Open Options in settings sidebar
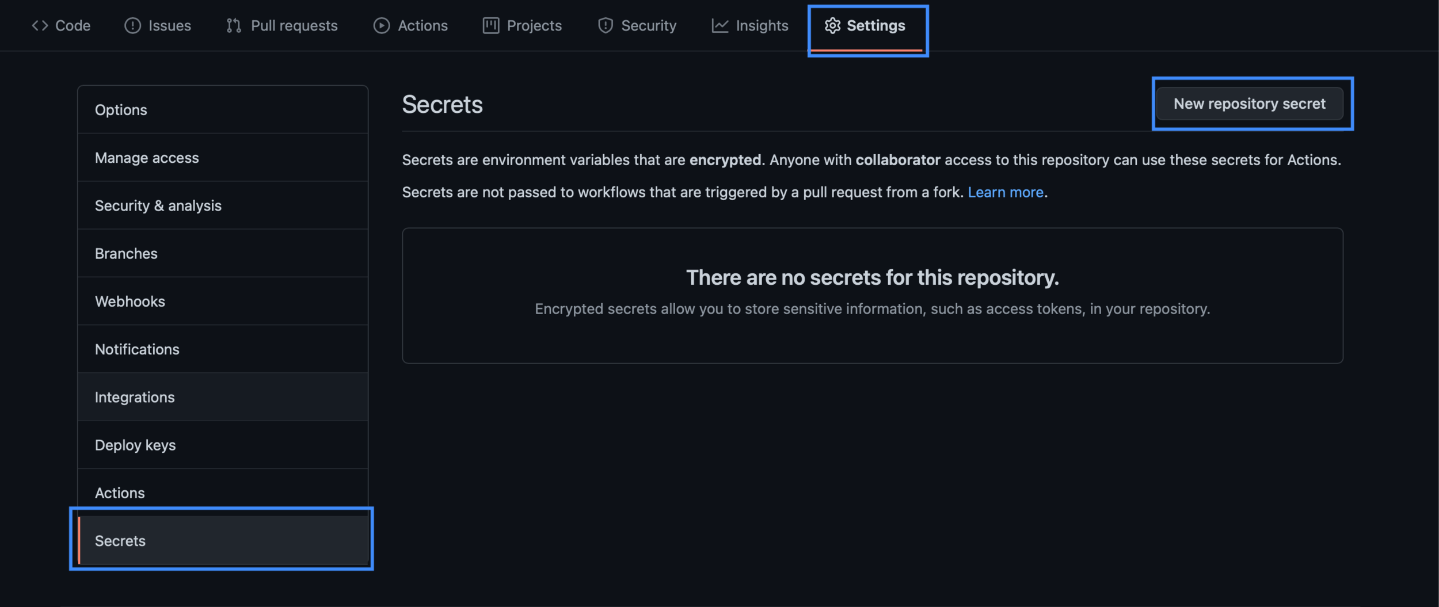The image size is (1439, 607). coord(121,110)
